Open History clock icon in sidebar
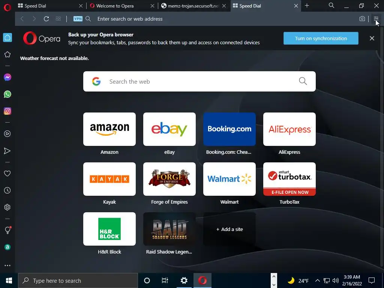Viewport: 384px width, 288px height. click(7, 190)
